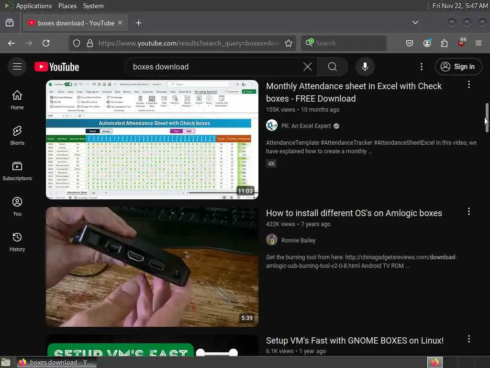Bookmark this page with star icon
The image size is (490, 368).
pos(289,43)
